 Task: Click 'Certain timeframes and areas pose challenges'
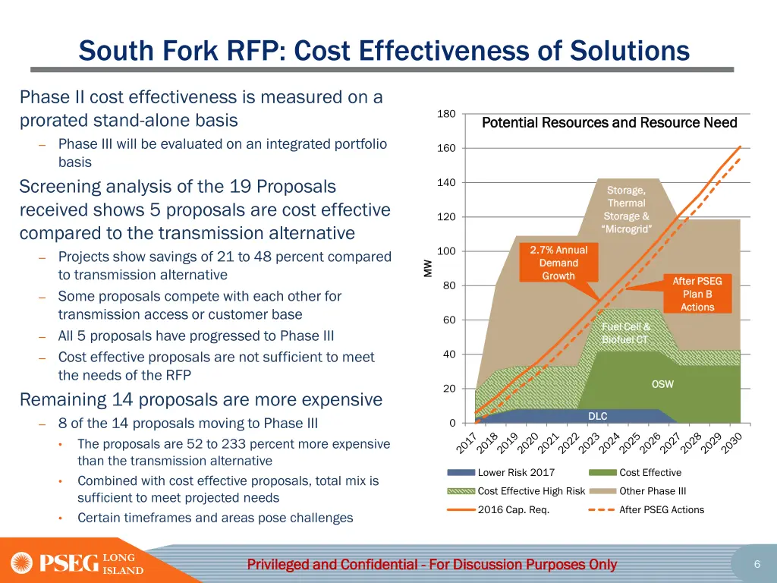215,518
